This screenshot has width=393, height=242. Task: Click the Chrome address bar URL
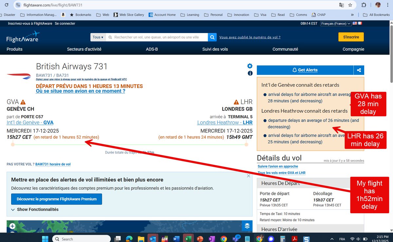pos(52,5)
